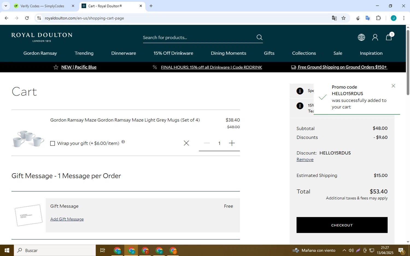Open the weather widget Mañana con viento

tap(314, 250)
